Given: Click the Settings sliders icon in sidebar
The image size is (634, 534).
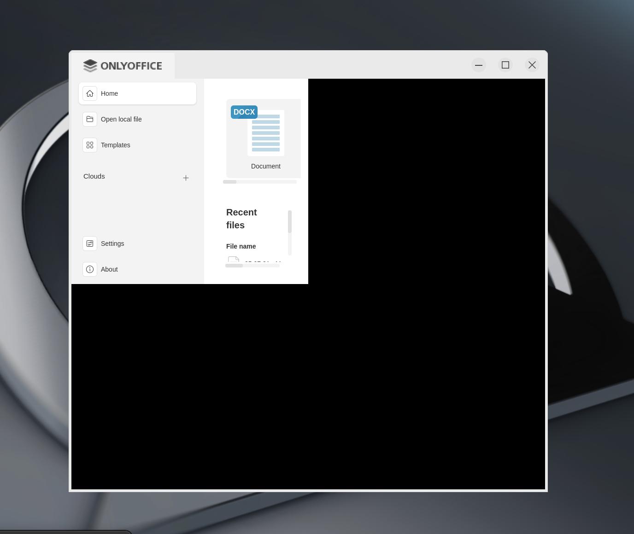Looking at the screenshot, I should coord(90,244).
